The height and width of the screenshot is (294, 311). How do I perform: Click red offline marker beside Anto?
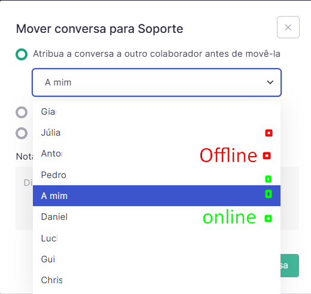(x=267, y=155)
